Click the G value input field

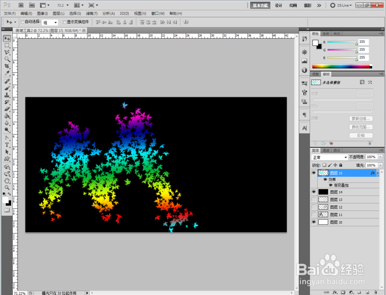[363, 50]
